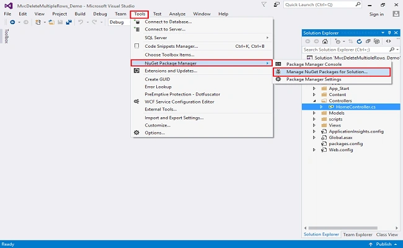Click left arrow of Solution Explorer scrollbar
Screen dimensions: 403x248
point(305,228)
